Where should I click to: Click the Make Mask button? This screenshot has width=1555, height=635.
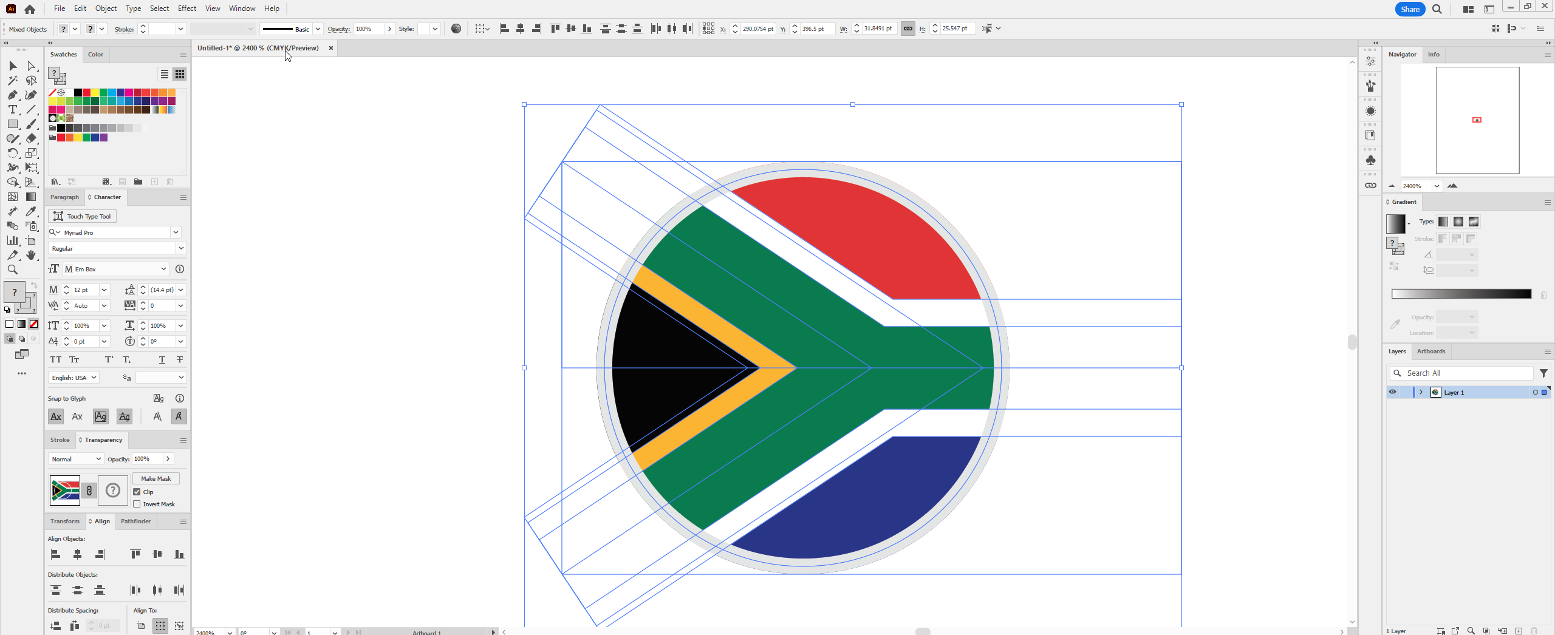(156, 479)
